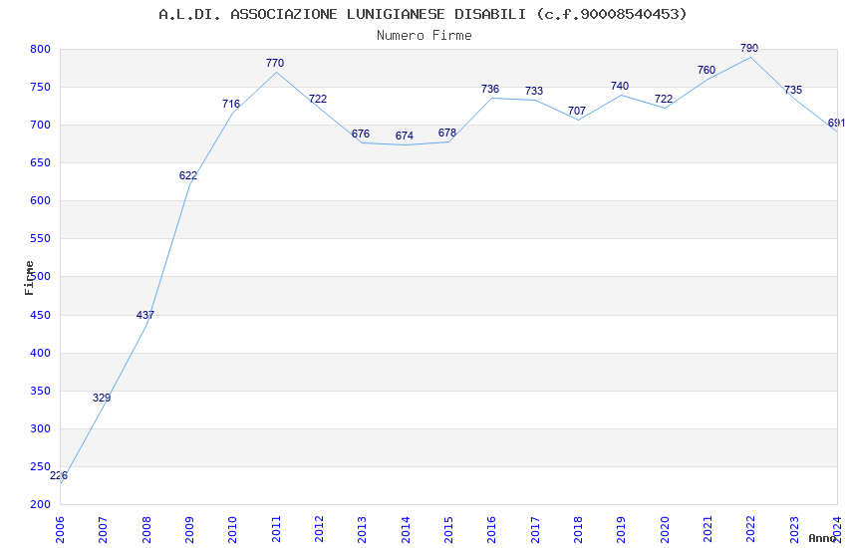The width and height of the screenshot is (847, 548).
Task: Click the data label 691 for 2024
Action: 836,124
